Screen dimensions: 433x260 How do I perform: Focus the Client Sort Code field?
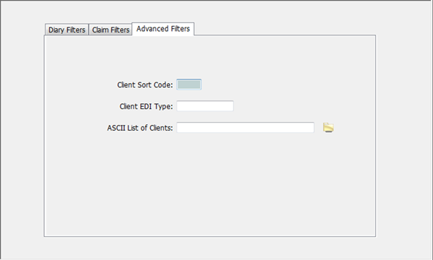pyautogui.click(x=189, y=84)
